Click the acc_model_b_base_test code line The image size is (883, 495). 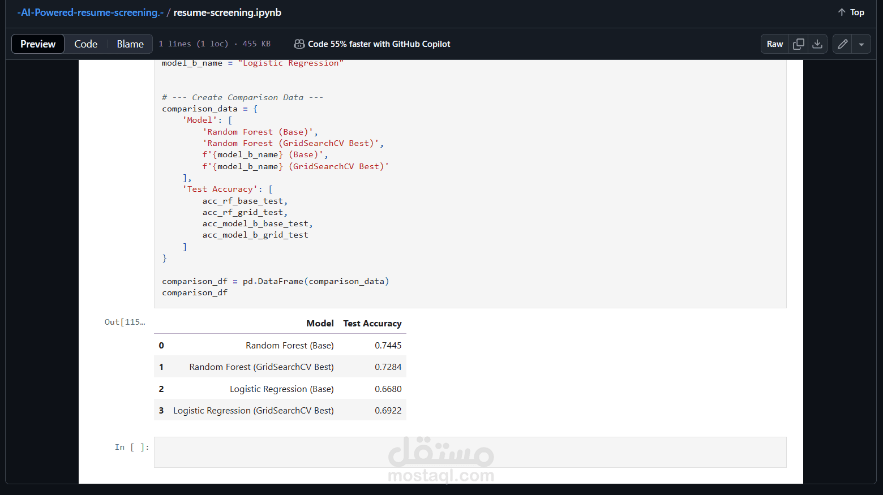(x=258, y=224)
